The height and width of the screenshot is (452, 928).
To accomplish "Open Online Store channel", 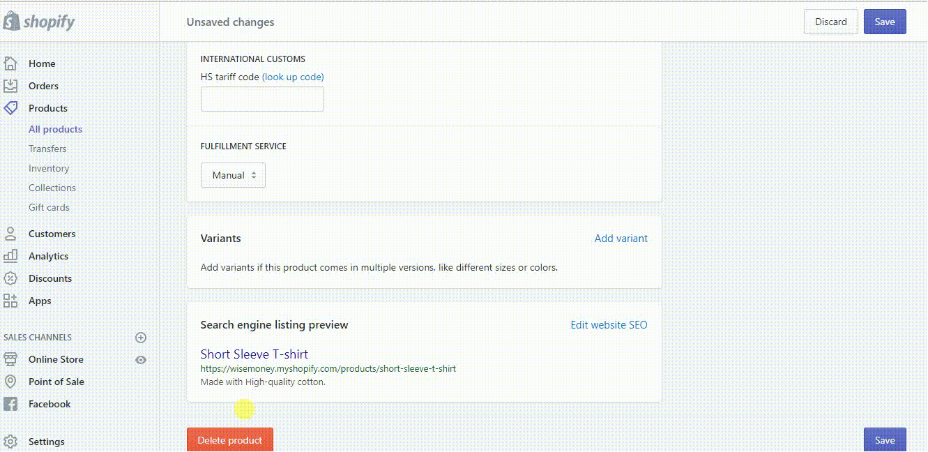I will pyautogui.click(x=56, y=359).
